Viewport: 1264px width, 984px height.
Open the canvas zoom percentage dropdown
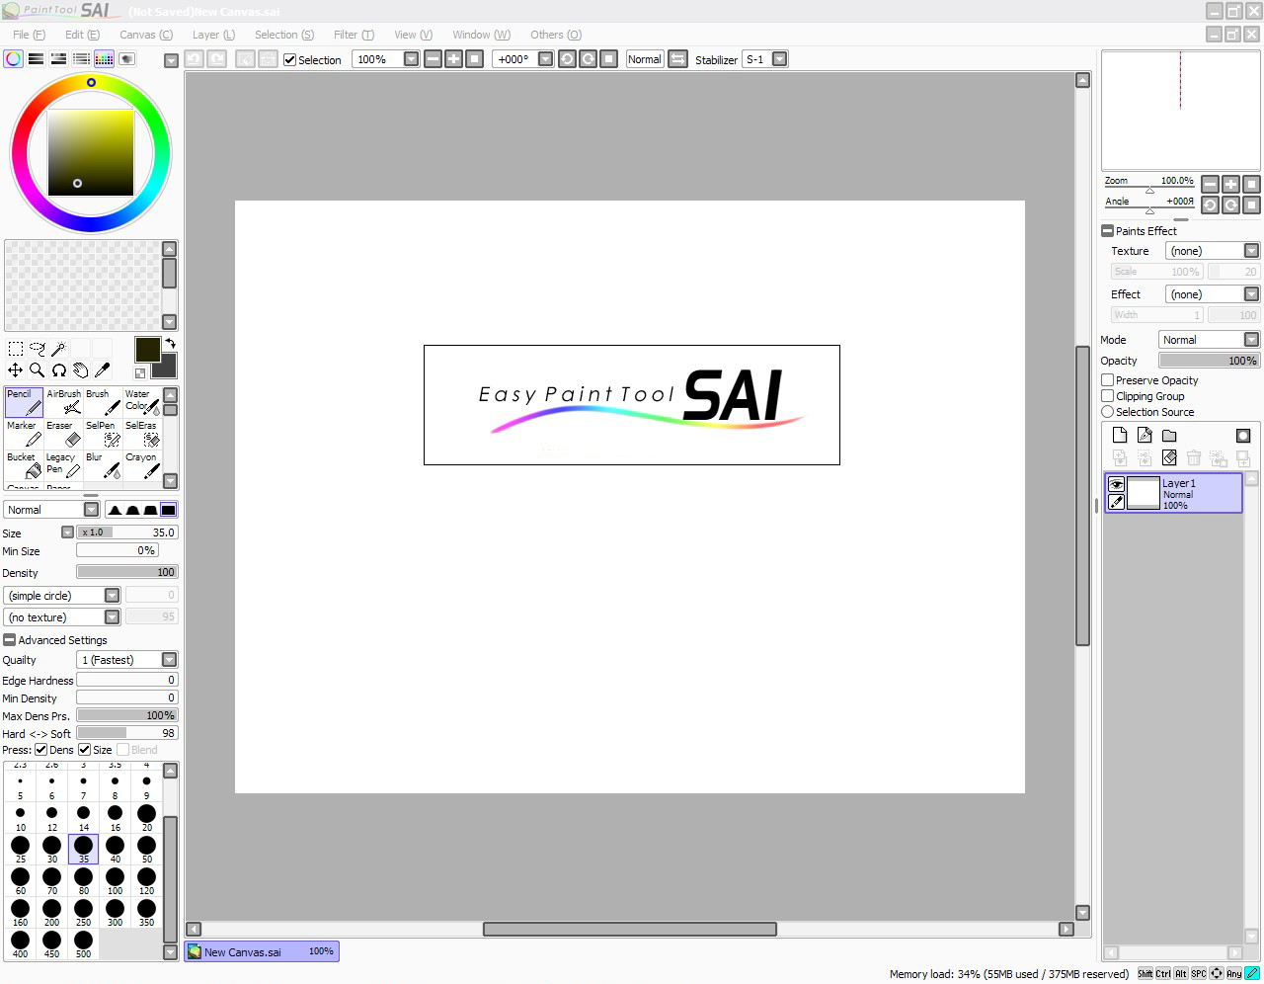[x=411, y=59]
